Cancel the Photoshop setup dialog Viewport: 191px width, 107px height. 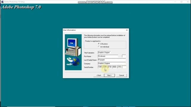click(x=121, y=75)
